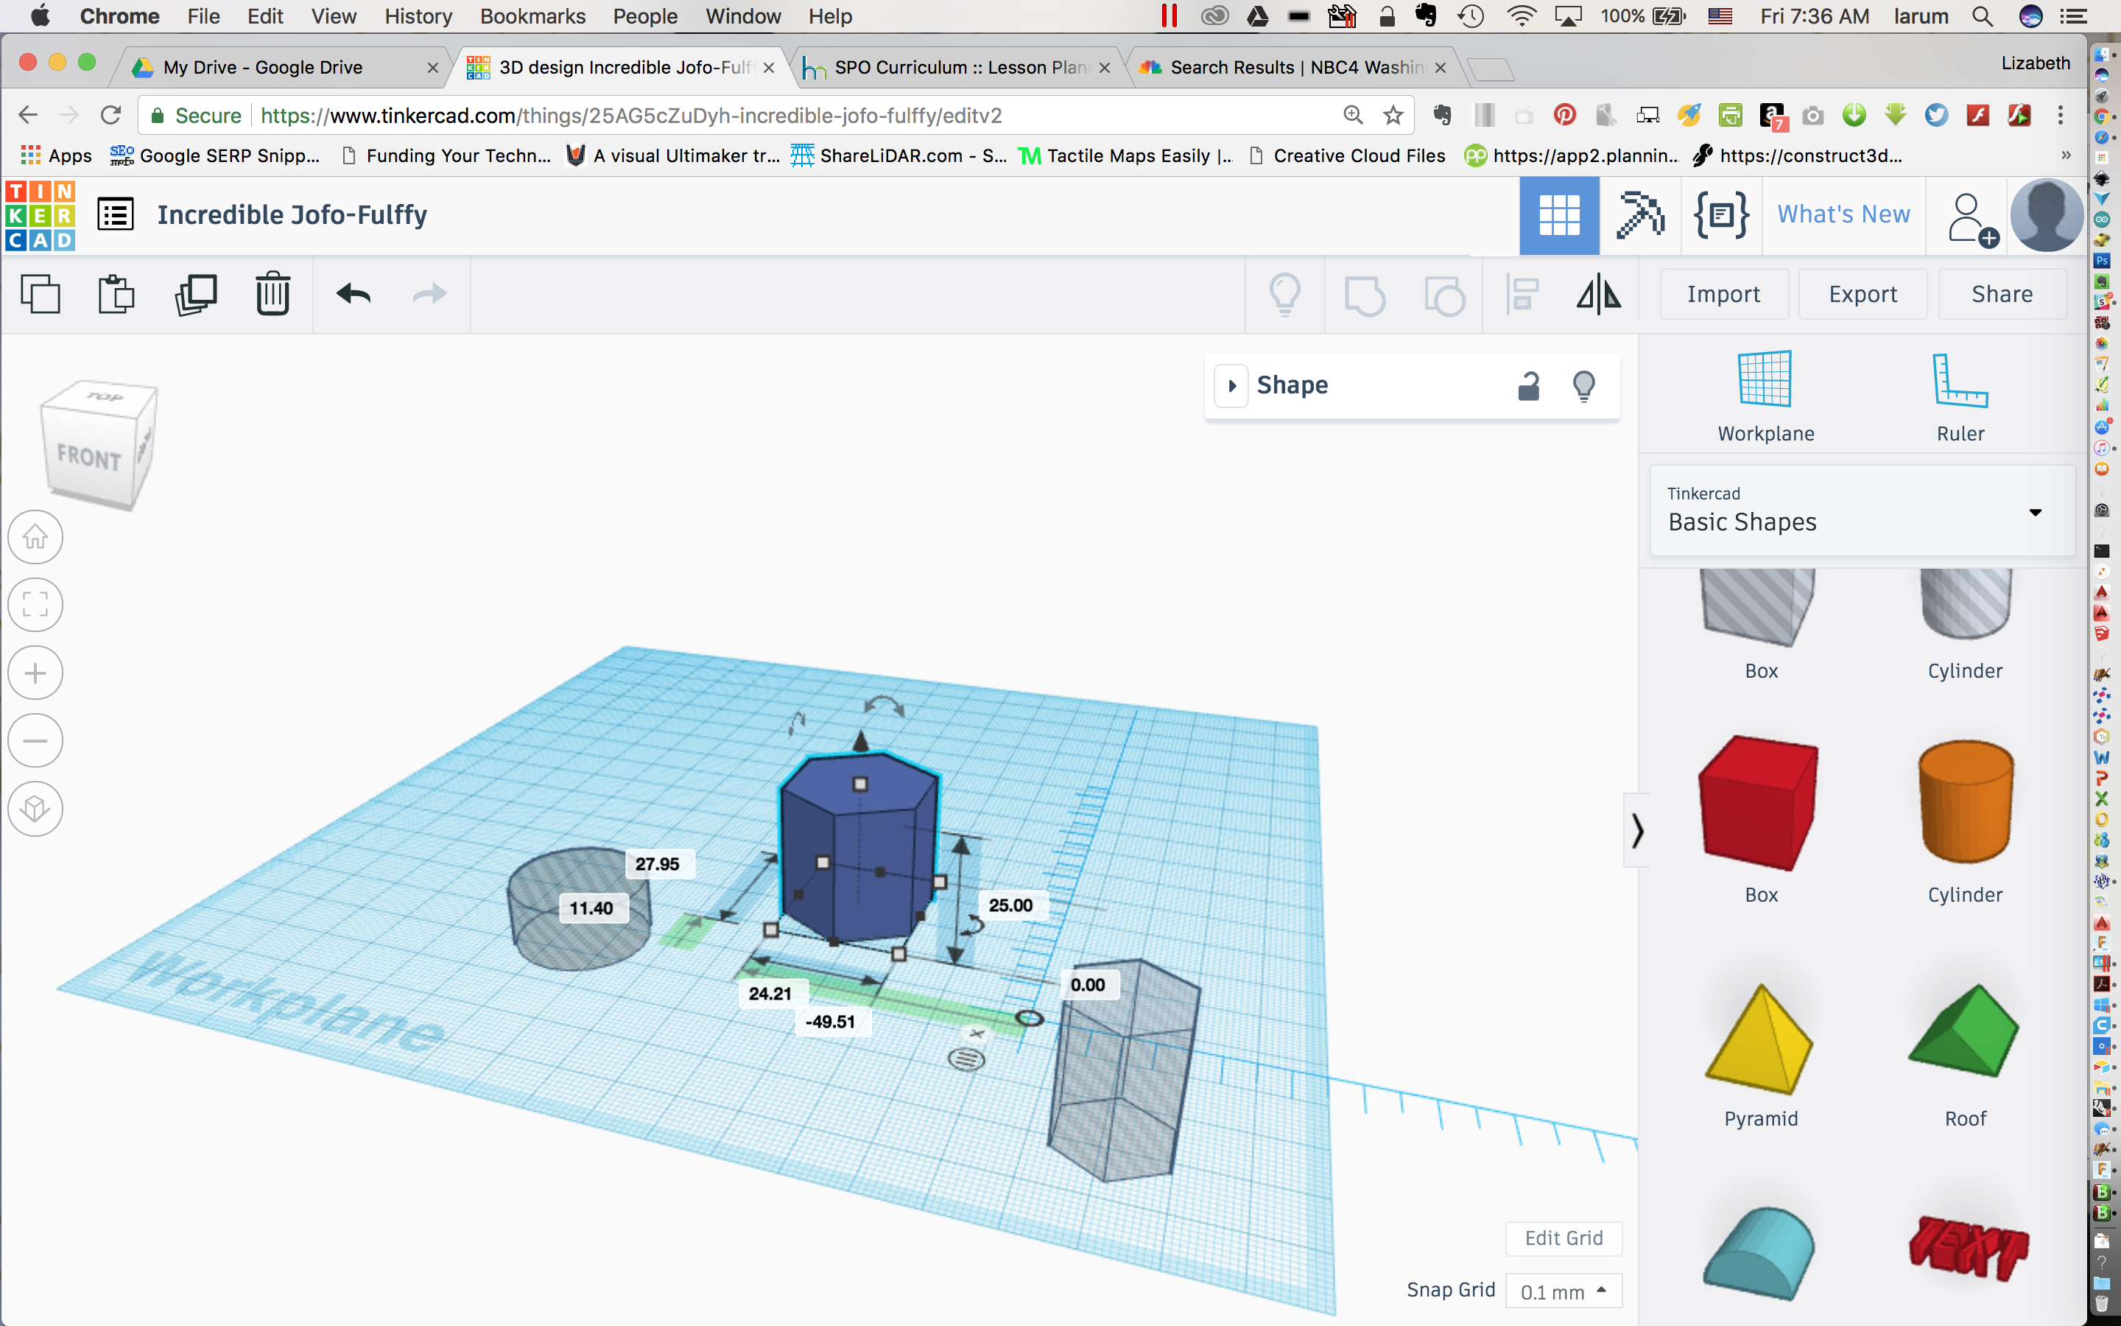The image size is (2121, 1326).
Task: Open macOS Spotlight search icon
Action: (x=1983, y=15)
